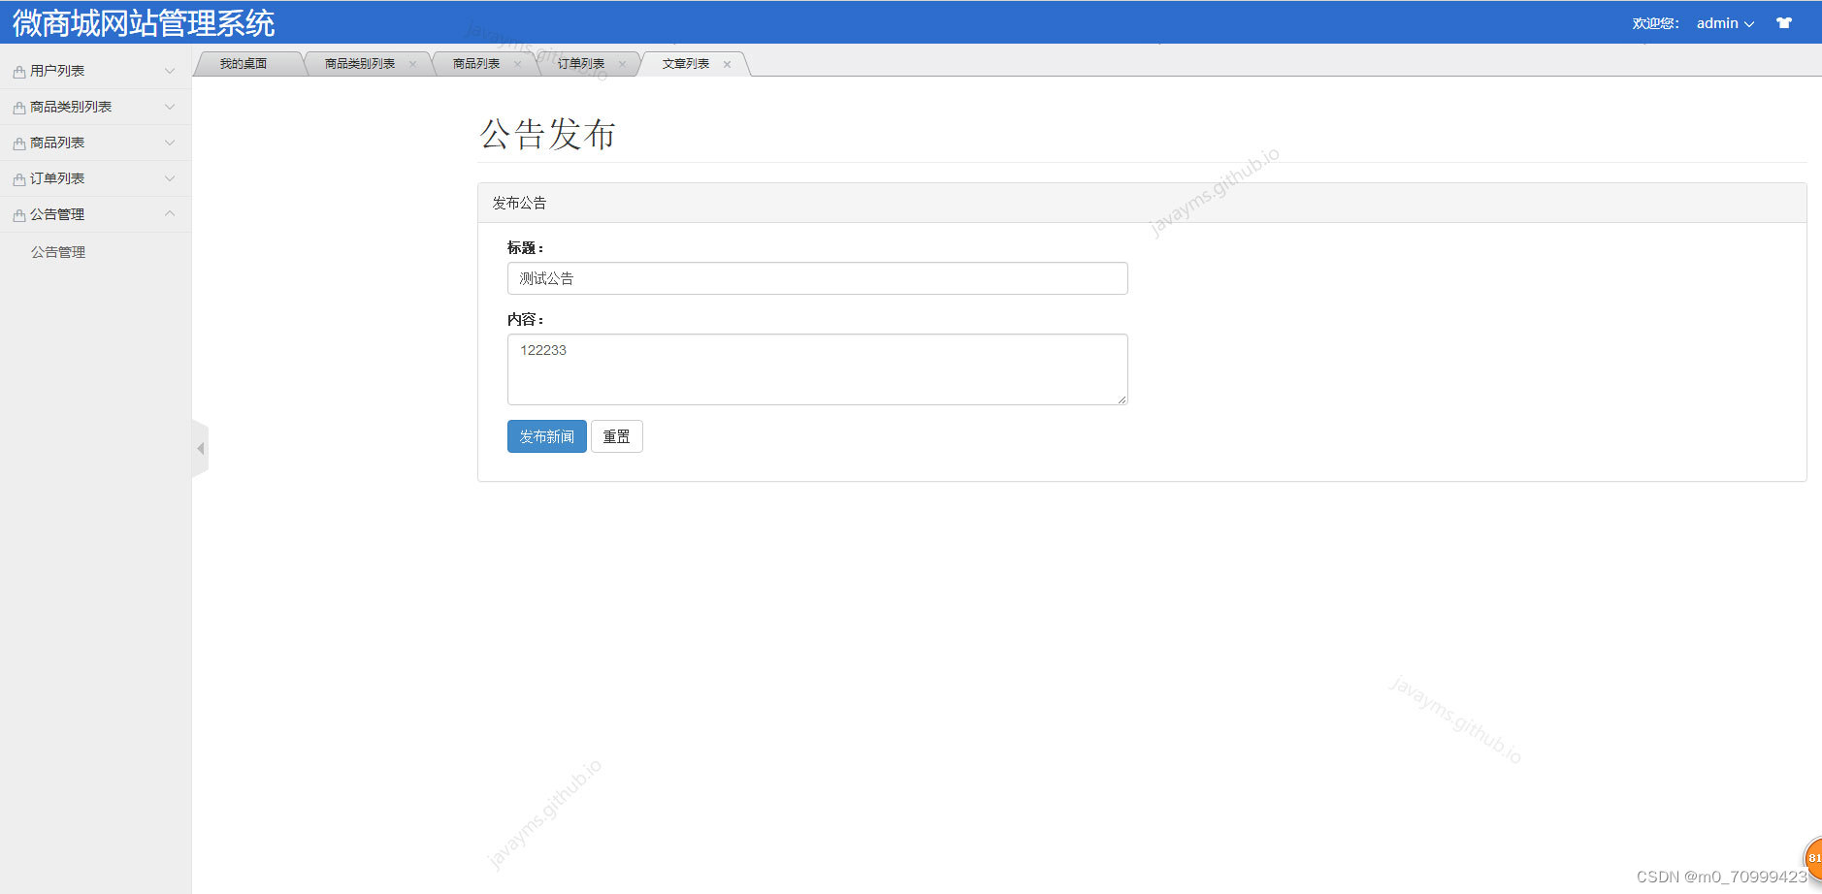Click the bag icon beside 商品列表

click(x=17, y=143)
